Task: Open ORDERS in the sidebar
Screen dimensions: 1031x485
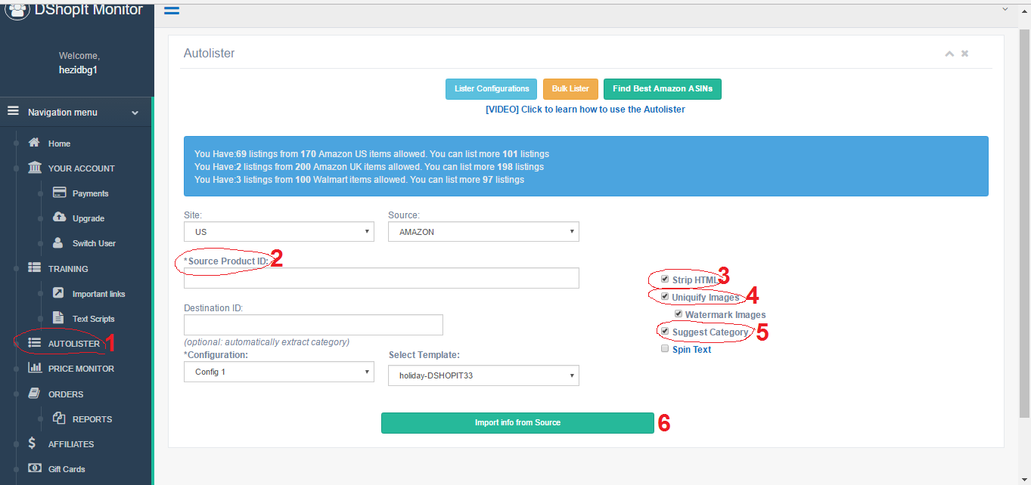Action: click(x=66, y=394)
